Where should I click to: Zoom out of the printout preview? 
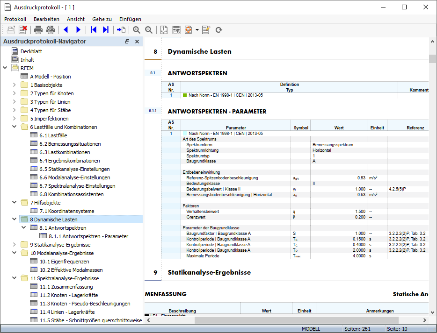click(149, 30)
